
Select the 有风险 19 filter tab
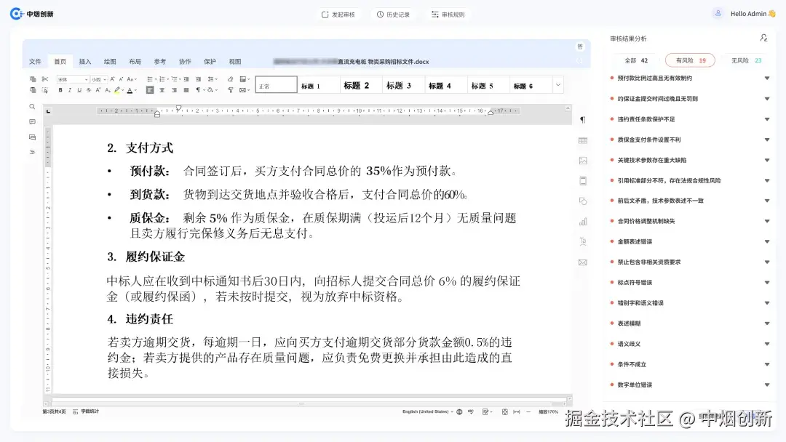click(690, 60)
